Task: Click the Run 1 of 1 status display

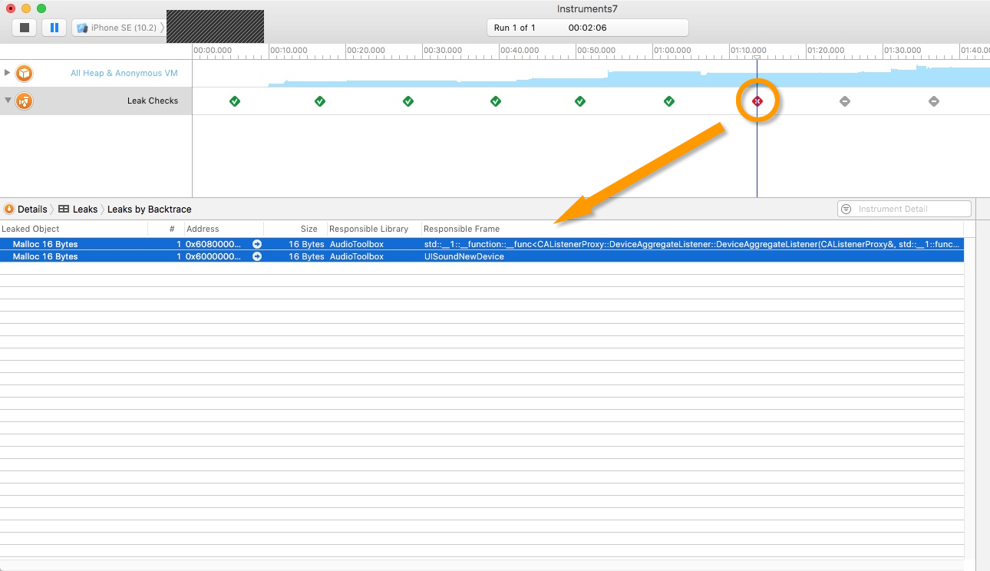Action: click(588, 28)
